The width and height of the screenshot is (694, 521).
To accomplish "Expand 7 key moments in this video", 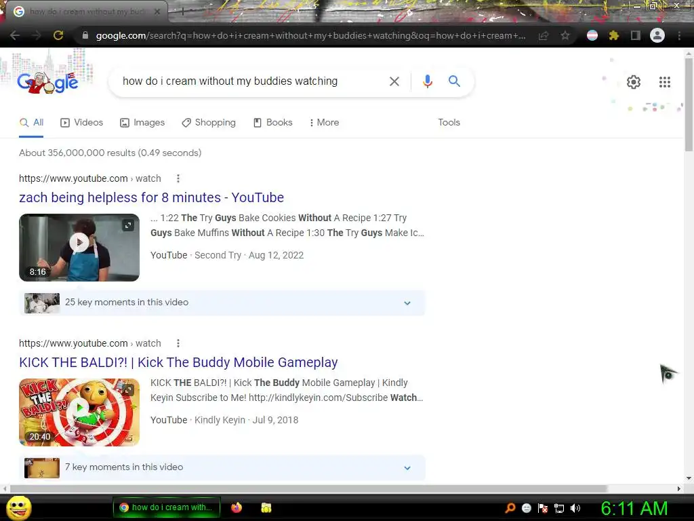I will (x=222, y=468).
